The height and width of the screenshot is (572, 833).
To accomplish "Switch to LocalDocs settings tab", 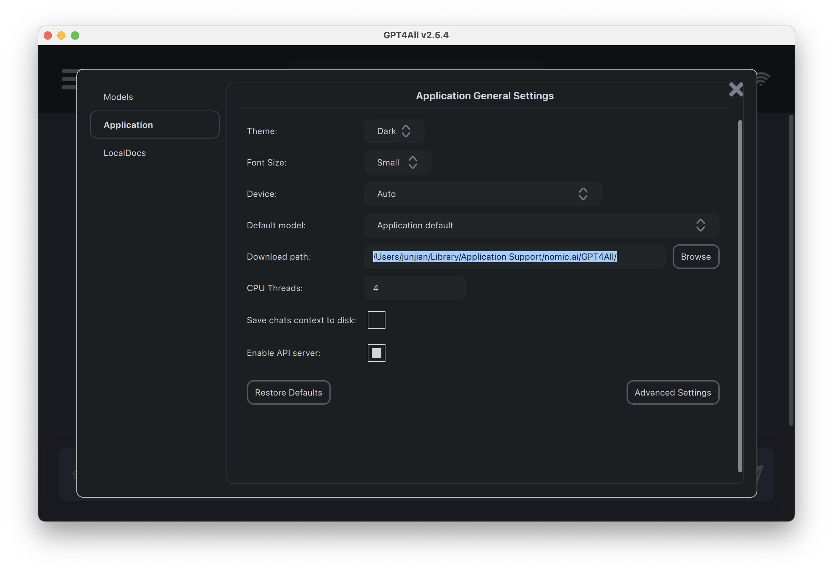I will coord(125,153).
